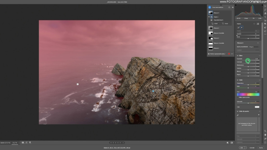Open the Display P3 workflow options link

click(117, 148)
